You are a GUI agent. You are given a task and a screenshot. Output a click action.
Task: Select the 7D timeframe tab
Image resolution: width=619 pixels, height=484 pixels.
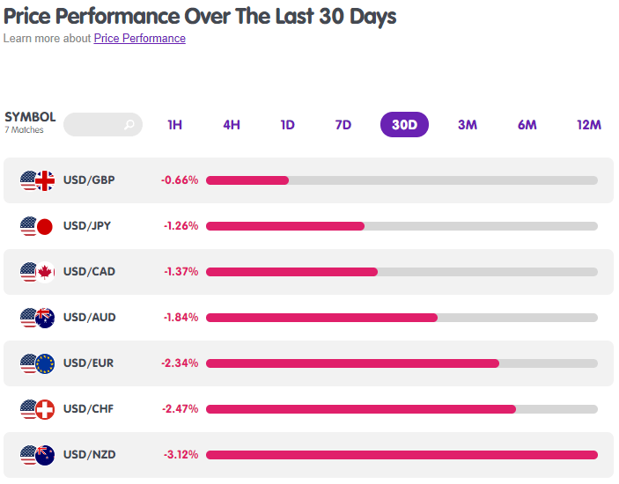(343, 125)
